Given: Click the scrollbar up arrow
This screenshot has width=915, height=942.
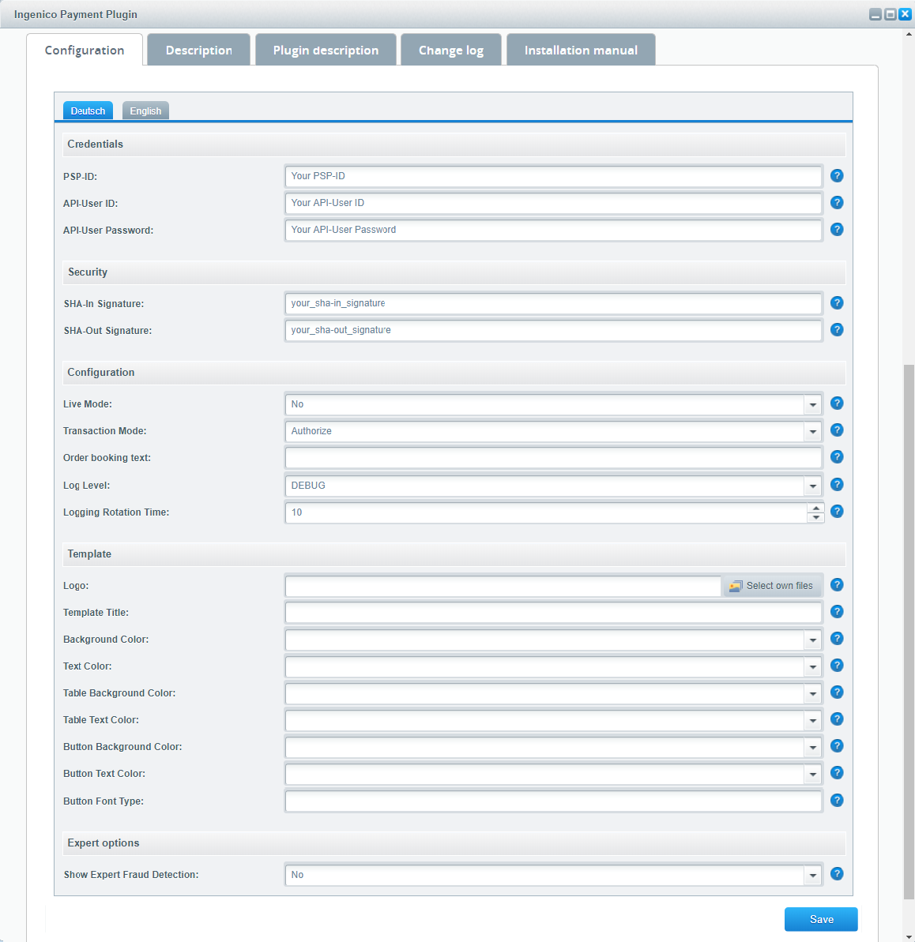Looking at the screenshot, I should tap(909, 34).
